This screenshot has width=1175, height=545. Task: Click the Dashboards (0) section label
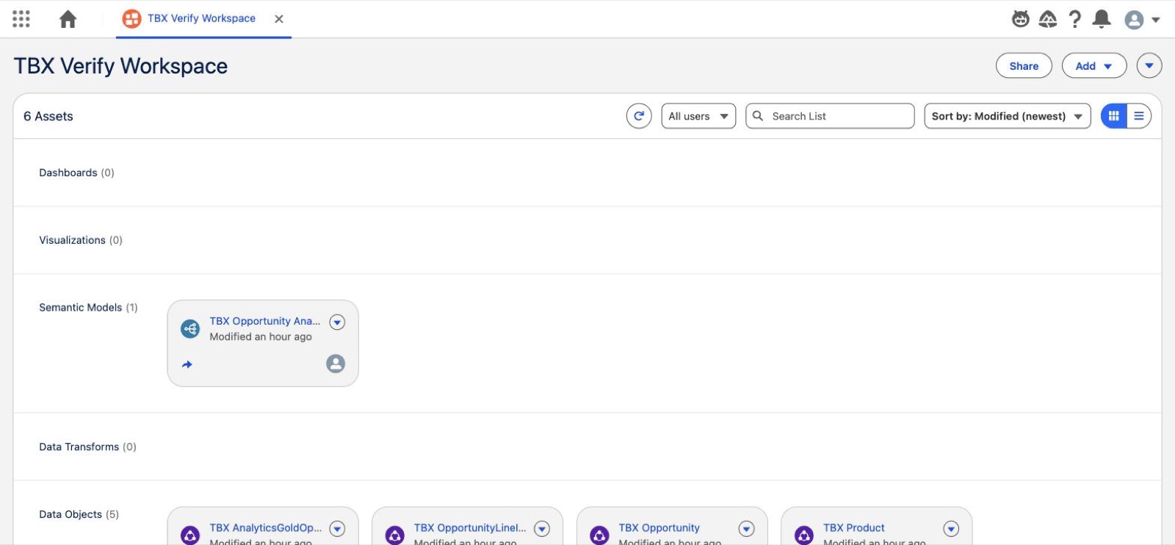[76, 173]
